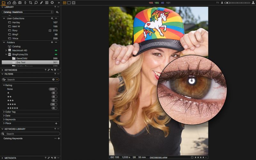Expand the Metadata panel
Viewport: 256px width, 160px height.
(2, 158)
